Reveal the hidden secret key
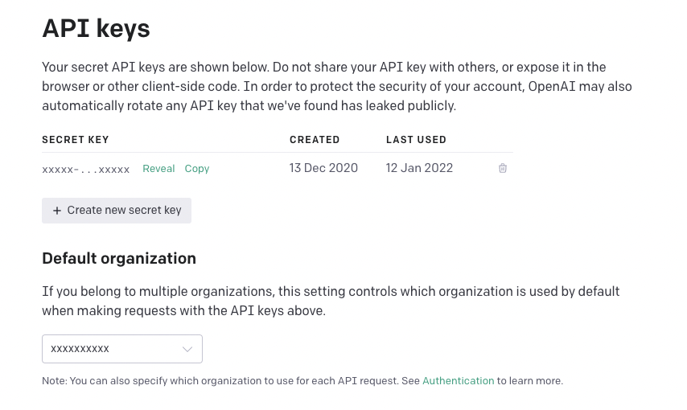Screen dimensions: 687x410 pyautogui.click(x=158, y=169)
